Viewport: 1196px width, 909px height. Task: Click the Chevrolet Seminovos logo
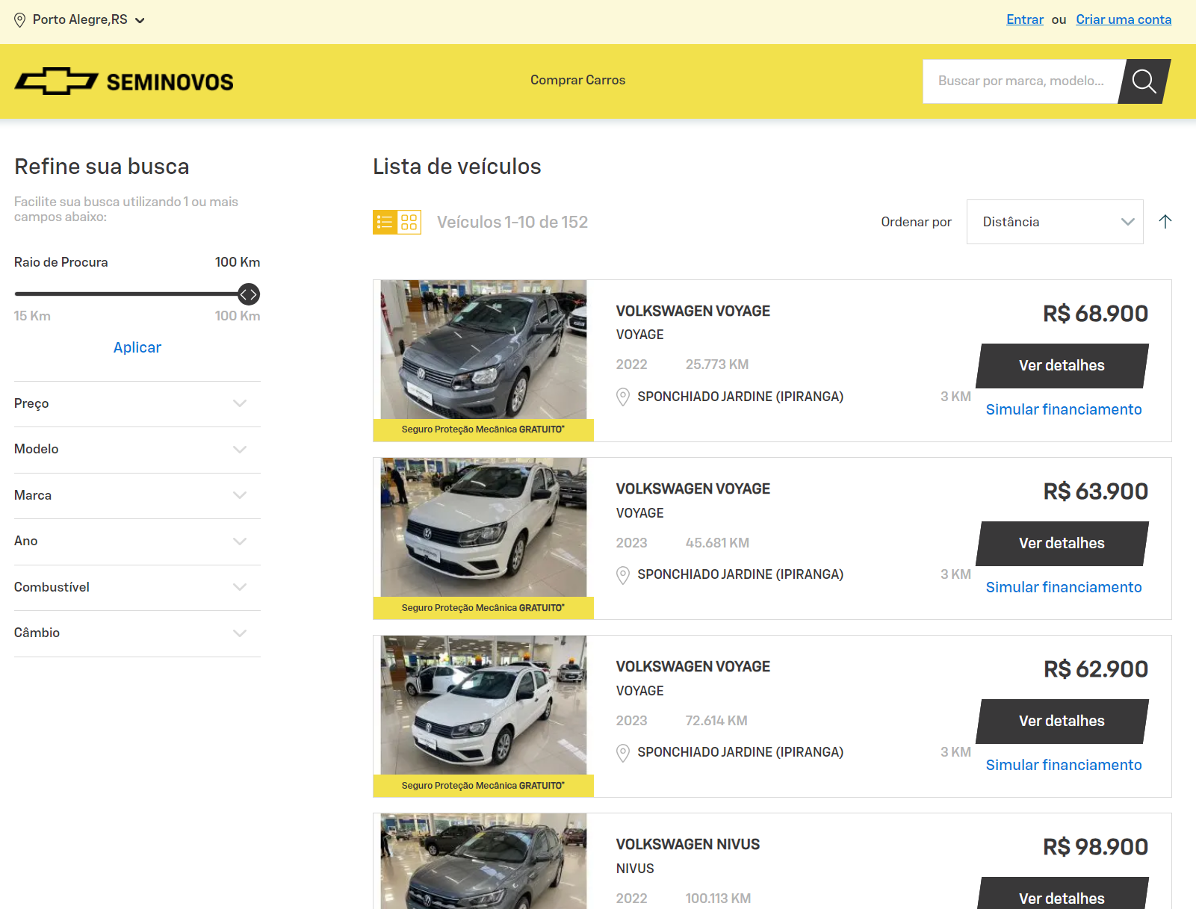(123, 81)
